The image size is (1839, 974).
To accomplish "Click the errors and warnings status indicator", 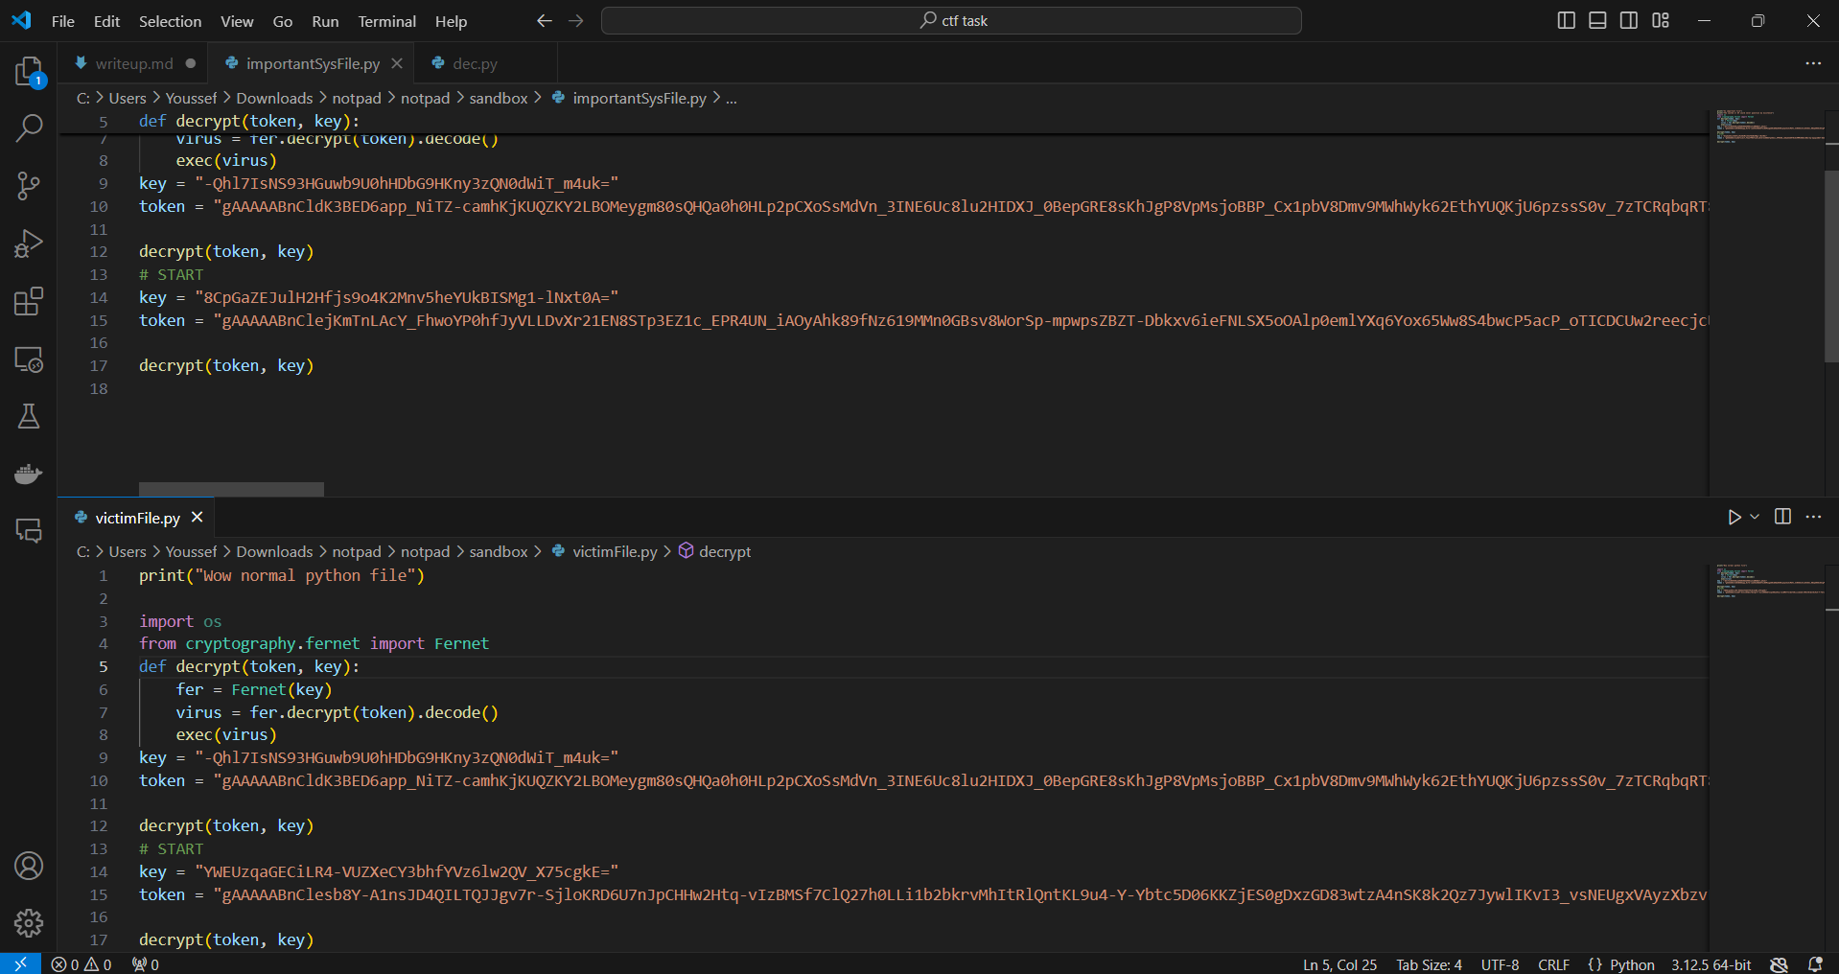I will 81,964.
